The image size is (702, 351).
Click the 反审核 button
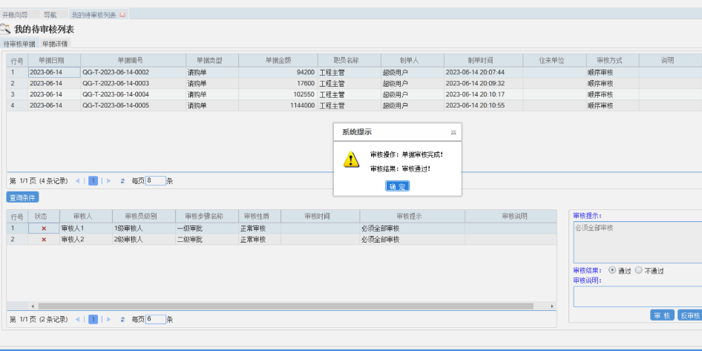[x=690, y=315]
